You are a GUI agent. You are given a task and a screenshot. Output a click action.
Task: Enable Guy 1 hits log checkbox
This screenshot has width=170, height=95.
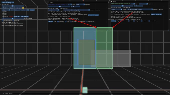[x=66, y=22]
